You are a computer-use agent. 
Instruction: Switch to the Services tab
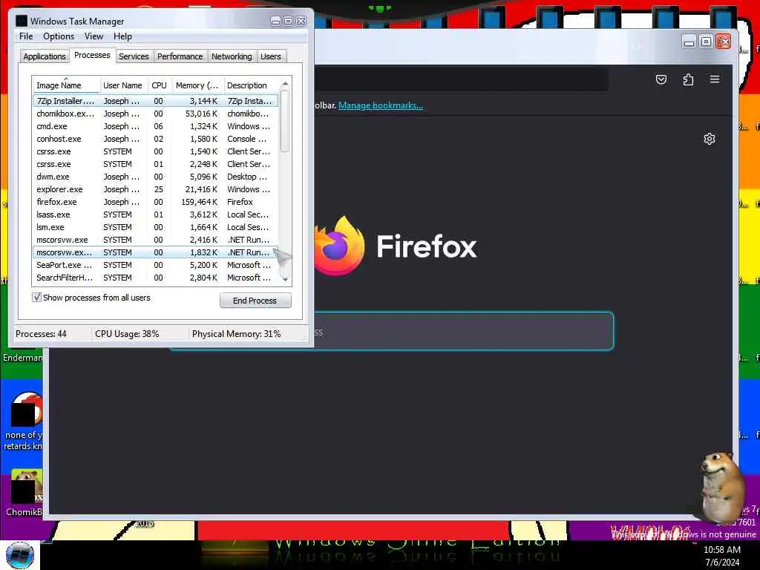[x=134, y=56]
